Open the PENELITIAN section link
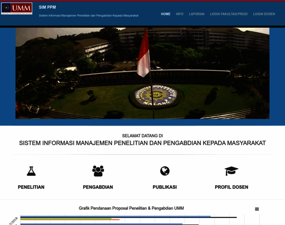The image size is (285, 225). point(31,187)
